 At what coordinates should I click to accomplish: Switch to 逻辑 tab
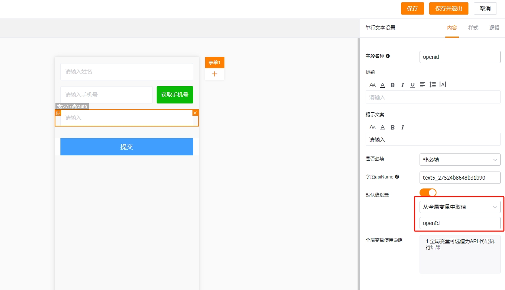[494, 28]
